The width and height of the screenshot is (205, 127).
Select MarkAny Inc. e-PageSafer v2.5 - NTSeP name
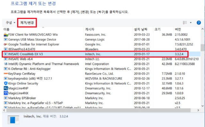pos(36,103)
